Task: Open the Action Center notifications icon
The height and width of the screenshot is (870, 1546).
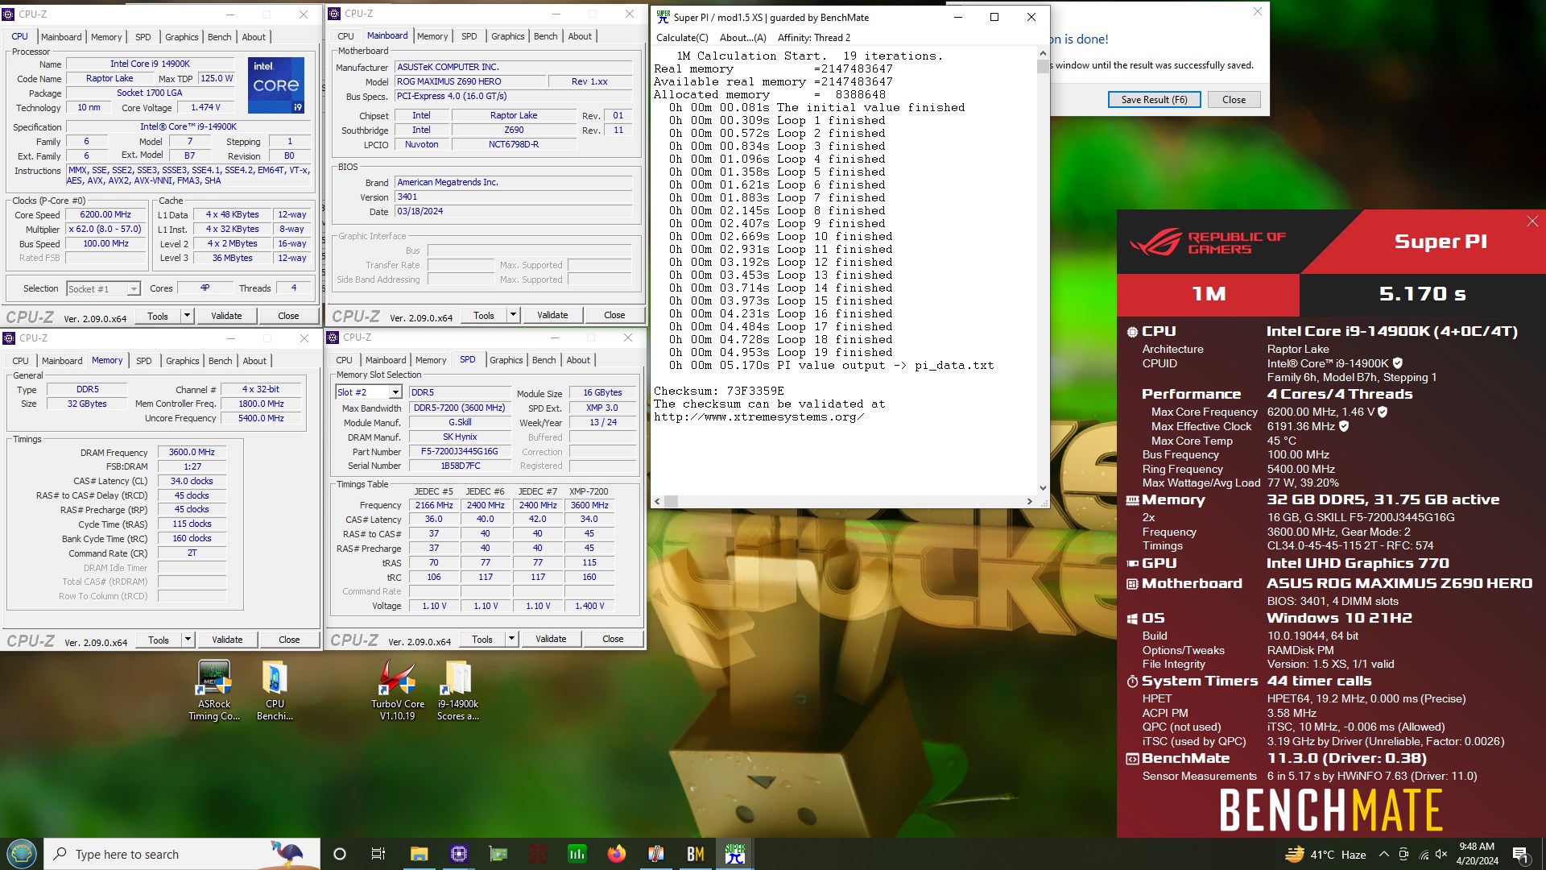Action: point(1520,854)
